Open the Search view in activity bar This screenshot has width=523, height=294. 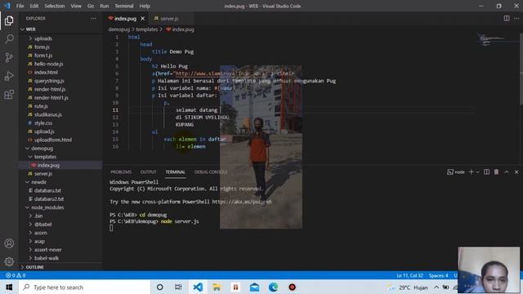[9, 39]
